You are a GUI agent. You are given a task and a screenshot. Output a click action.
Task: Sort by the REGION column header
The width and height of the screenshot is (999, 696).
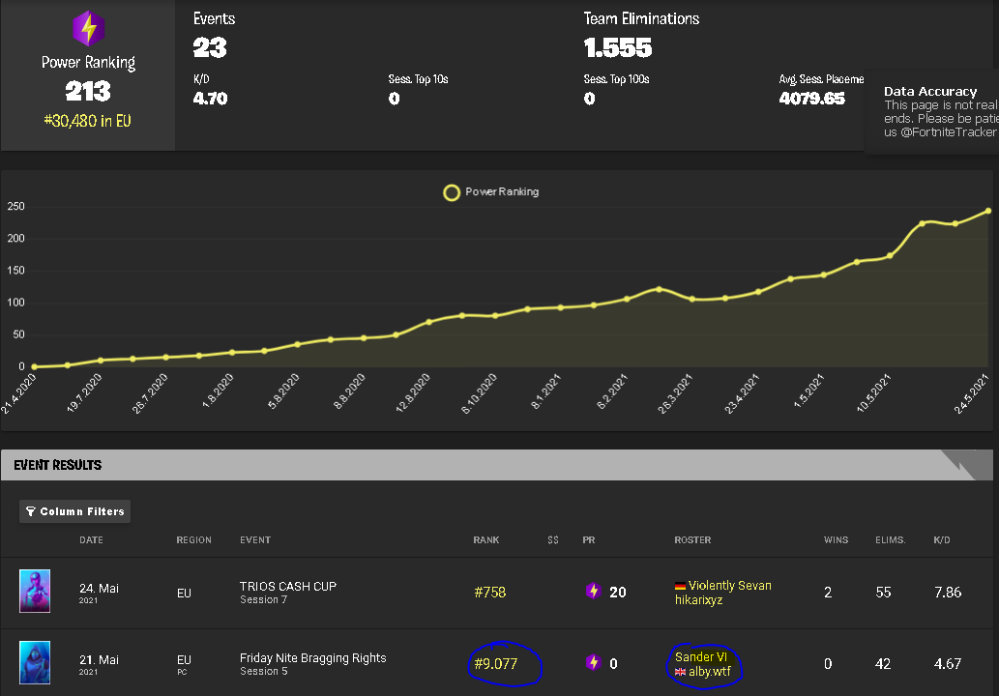(193, 540)
